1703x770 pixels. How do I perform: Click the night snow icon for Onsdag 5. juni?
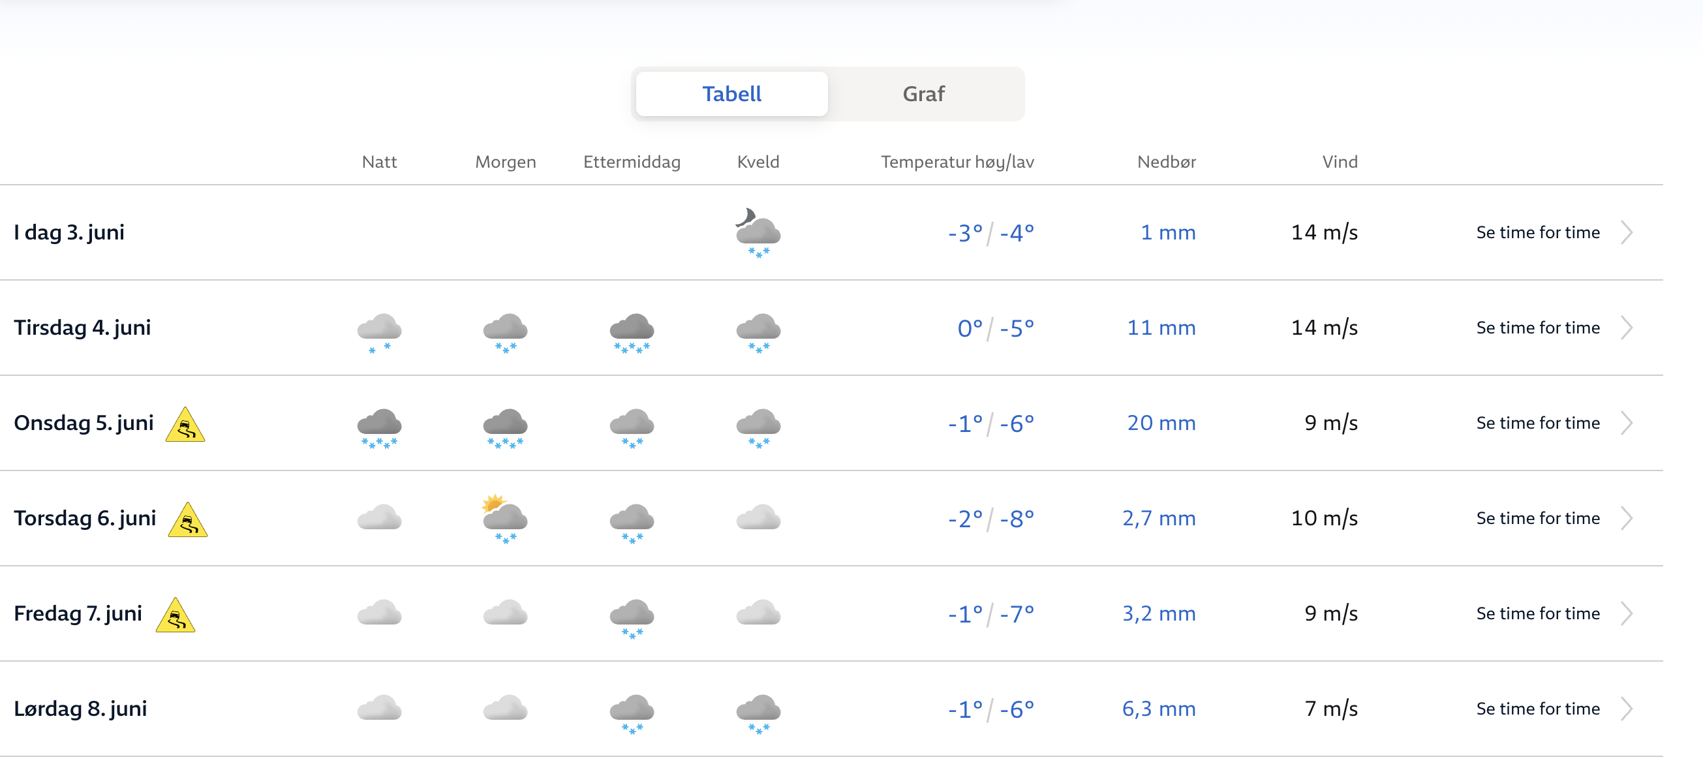(379, 427)
